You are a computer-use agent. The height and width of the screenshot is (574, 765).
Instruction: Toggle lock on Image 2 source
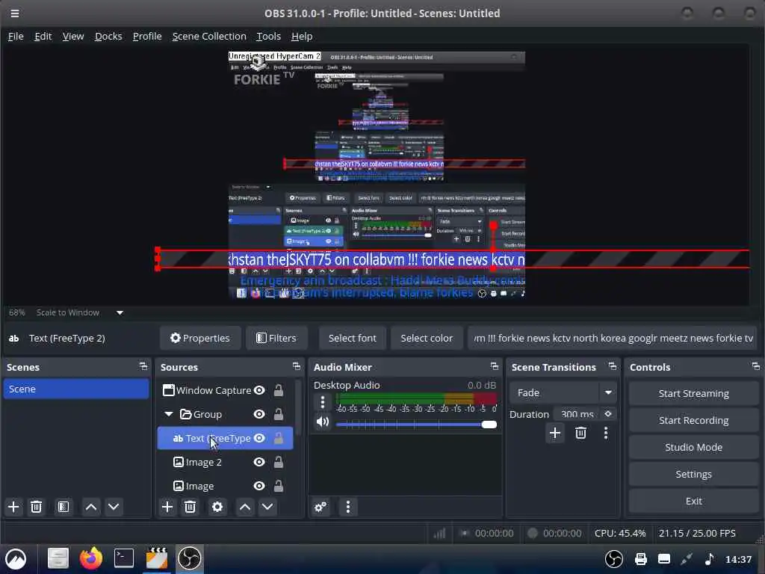279,462
